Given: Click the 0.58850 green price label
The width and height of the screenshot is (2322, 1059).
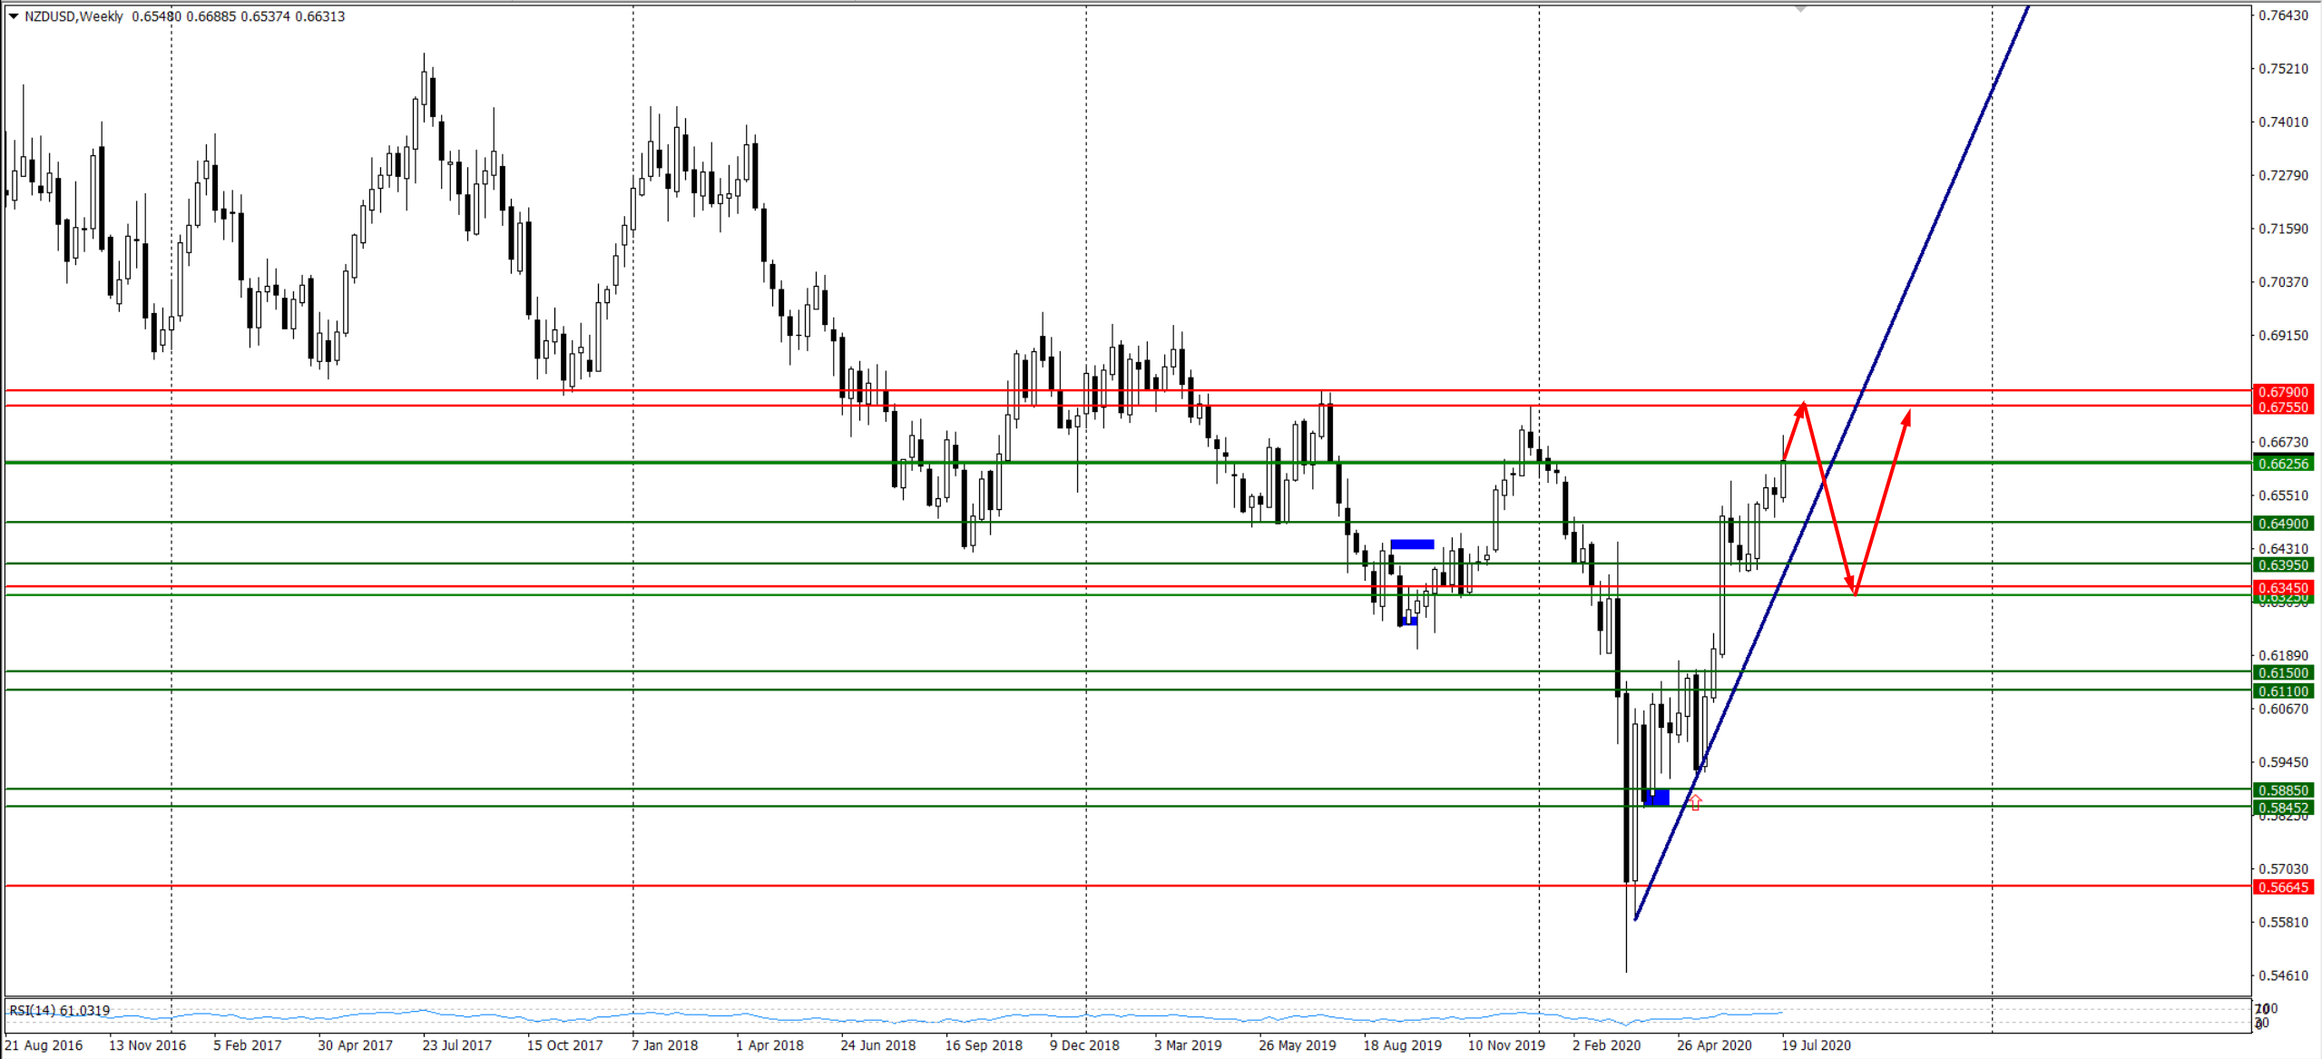Looking at the screenshot, I should [2283, 790].
